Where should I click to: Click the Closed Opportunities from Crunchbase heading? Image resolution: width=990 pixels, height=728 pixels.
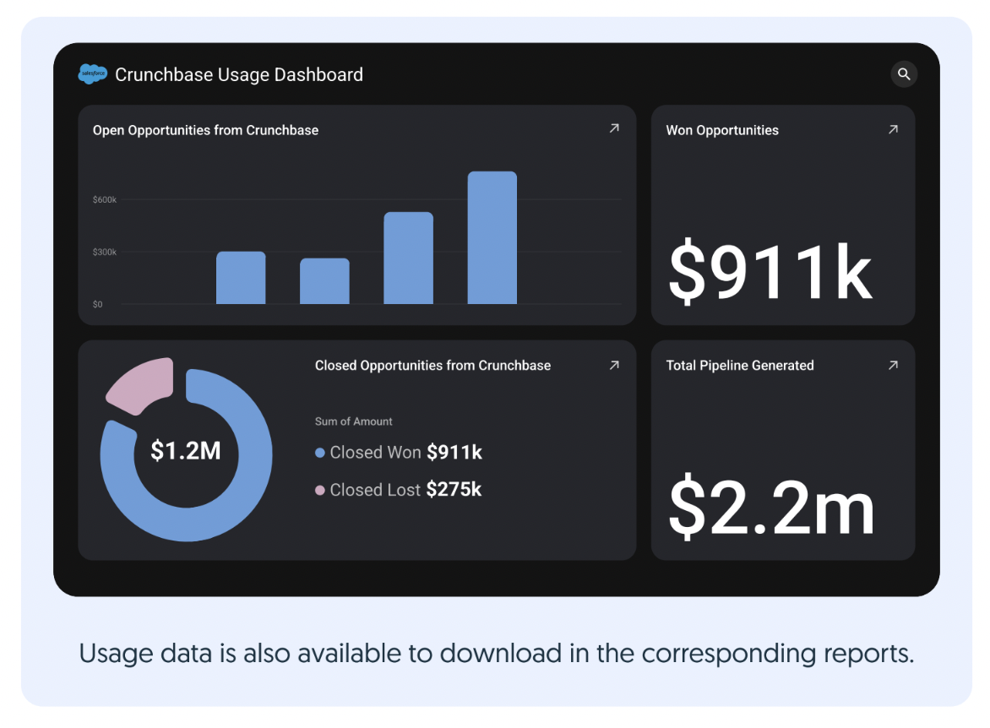(x=432, y=366)
